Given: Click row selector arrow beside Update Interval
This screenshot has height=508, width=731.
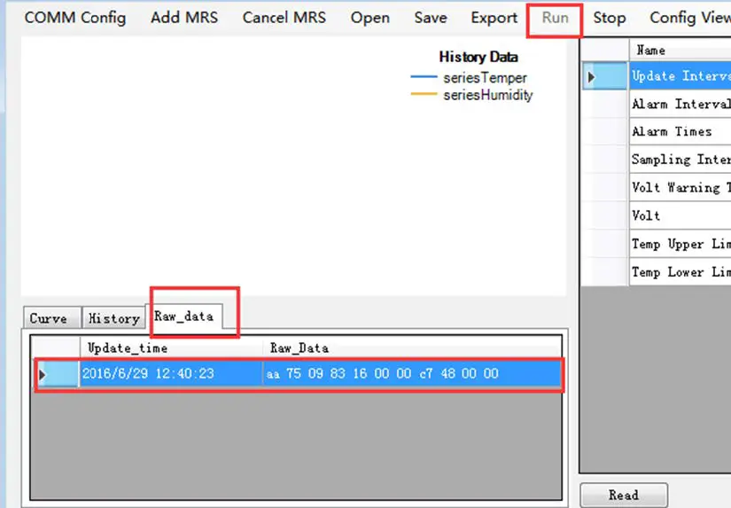Looking at the screenshot, I should pos(604,76).
